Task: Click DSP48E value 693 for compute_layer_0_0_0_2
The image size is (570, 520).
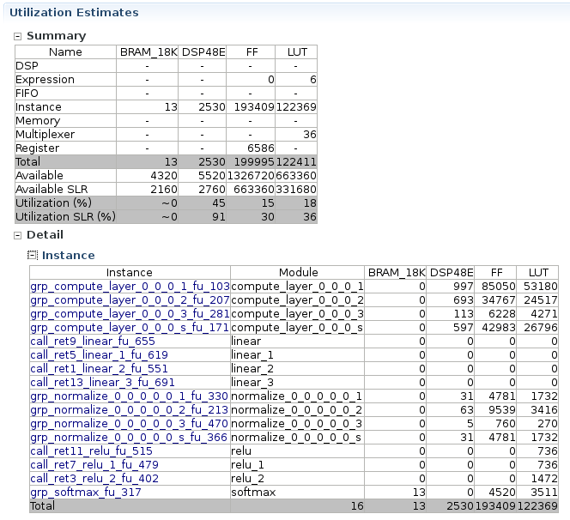Action: 464,300
